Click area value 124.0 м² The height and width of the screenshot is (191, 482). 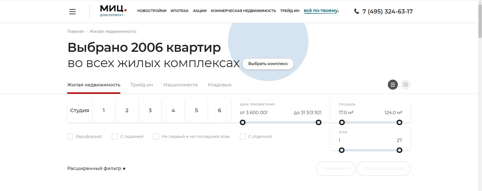pyautogui.click(x=393, y=113)
